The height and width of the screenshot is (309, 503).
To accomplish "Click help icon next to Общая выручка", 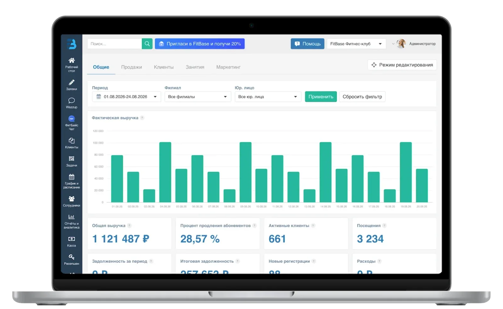I will pyautogui.click(x=129, y=226).
